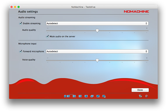
Task: Click the power disconnect icon
Action: click(146, 96)
